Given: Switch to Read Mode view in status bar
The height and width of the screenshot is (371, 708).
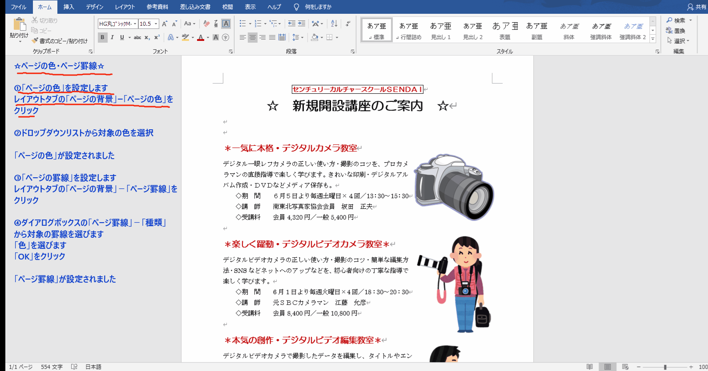Looking at the screenshot, I should pyautogui.click(x=589, y=367).
